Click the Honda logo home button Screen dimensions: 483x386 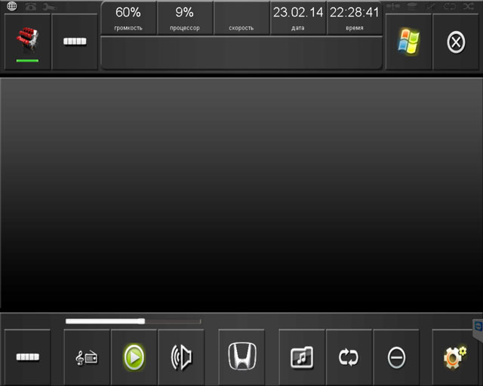tap(241, 357)
